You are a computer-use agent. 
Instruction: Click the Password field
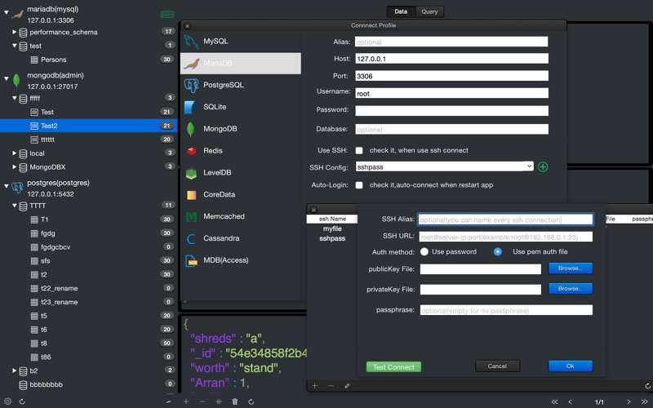pyautogui.click(x=451, y=110)
